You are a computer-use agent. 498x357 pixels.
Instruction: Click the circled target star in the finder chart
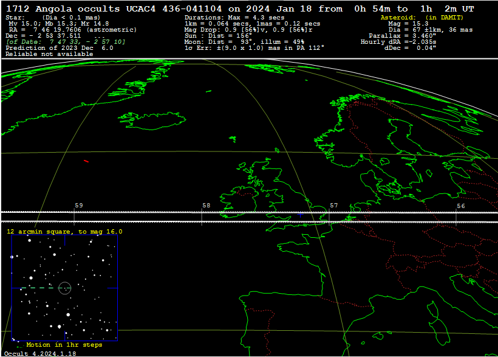[x=65, y=288]
